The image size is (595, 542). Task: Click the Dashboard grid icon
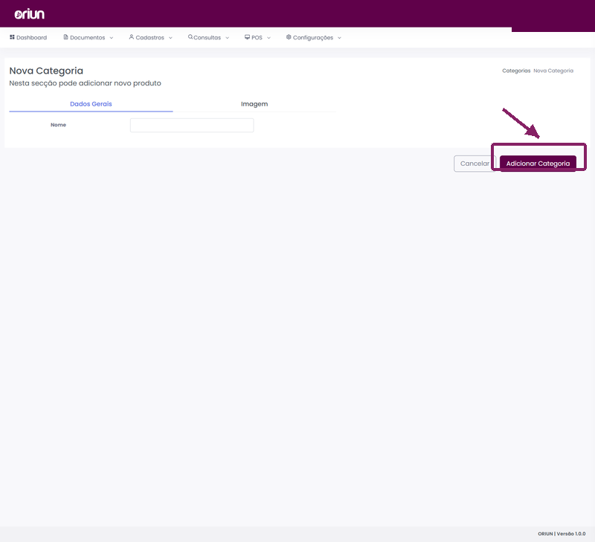coord(12,37)
